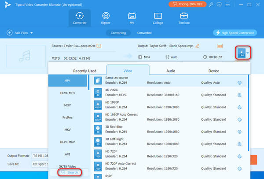
Task: Choose HEVC MKV in format list
Action: click(67, 142)
